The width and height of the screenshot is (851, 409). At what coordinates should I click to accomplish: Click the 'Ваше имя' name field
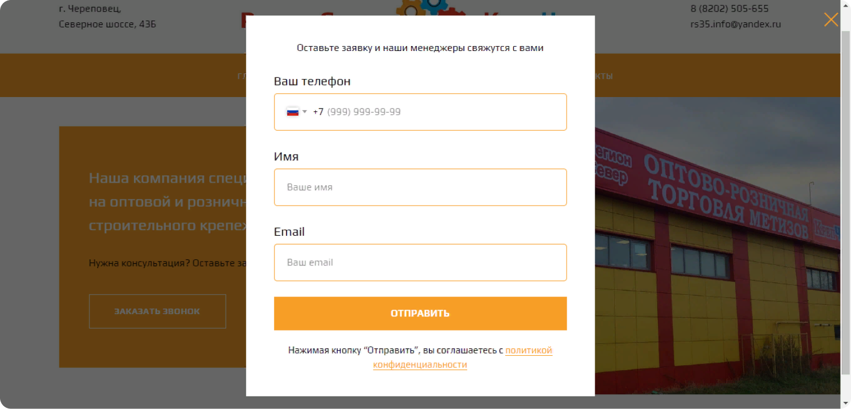(420, 187)
